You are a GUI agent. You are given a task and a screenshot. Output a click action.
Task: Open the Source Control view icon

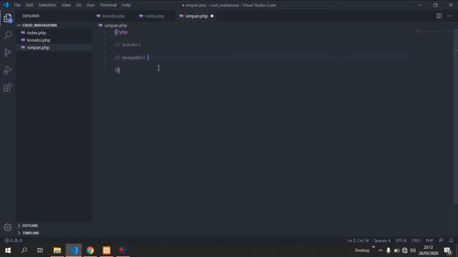click(8, 53)
